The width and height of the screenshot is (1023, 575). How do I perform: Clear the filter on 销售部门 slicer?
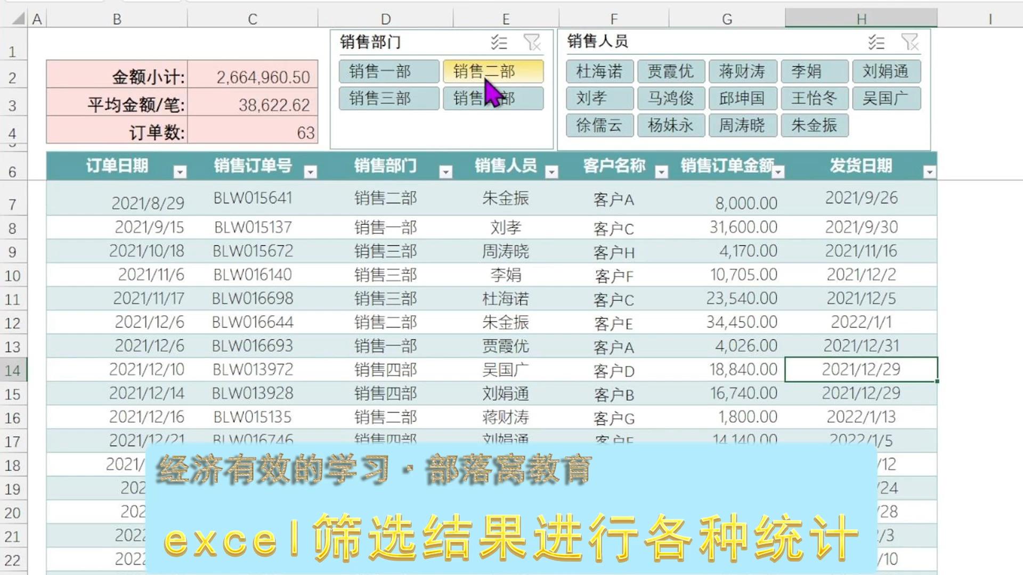point(531,43)
